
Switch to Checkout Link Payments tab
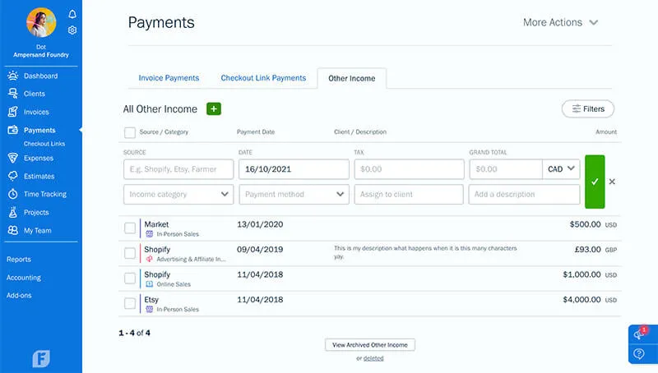pyautogui.click(x=263, y=78)
